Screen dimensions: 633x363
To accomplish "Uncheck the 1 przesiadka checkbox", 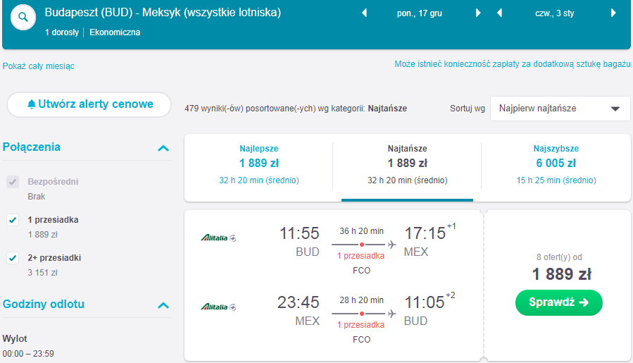I will (13, 220).
